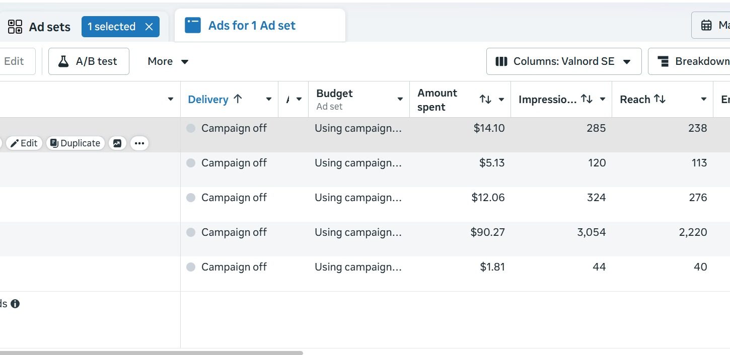The height and width of the screenshot is (355, 730).
Task: Click Using campaign budget in $90.27 row
Action: coord(358,232)
